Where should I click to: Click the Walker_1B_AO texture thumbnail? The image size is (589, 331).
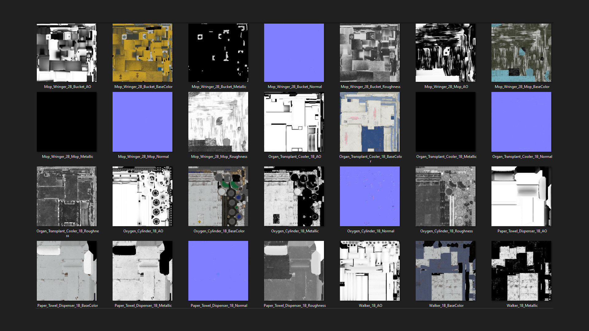pos(370,271)
